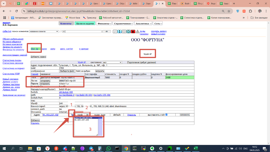Go back with the browser back arrow
This screenshot has height=152, width=270.
pyautogui.click(x=4, y=11)
